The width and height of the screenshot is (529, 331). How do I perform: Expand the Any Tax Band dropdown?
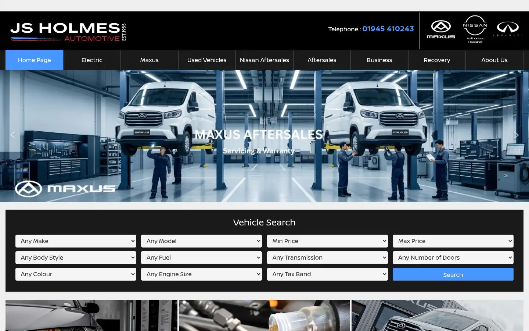pyautogui.click(x=327, y=274)
